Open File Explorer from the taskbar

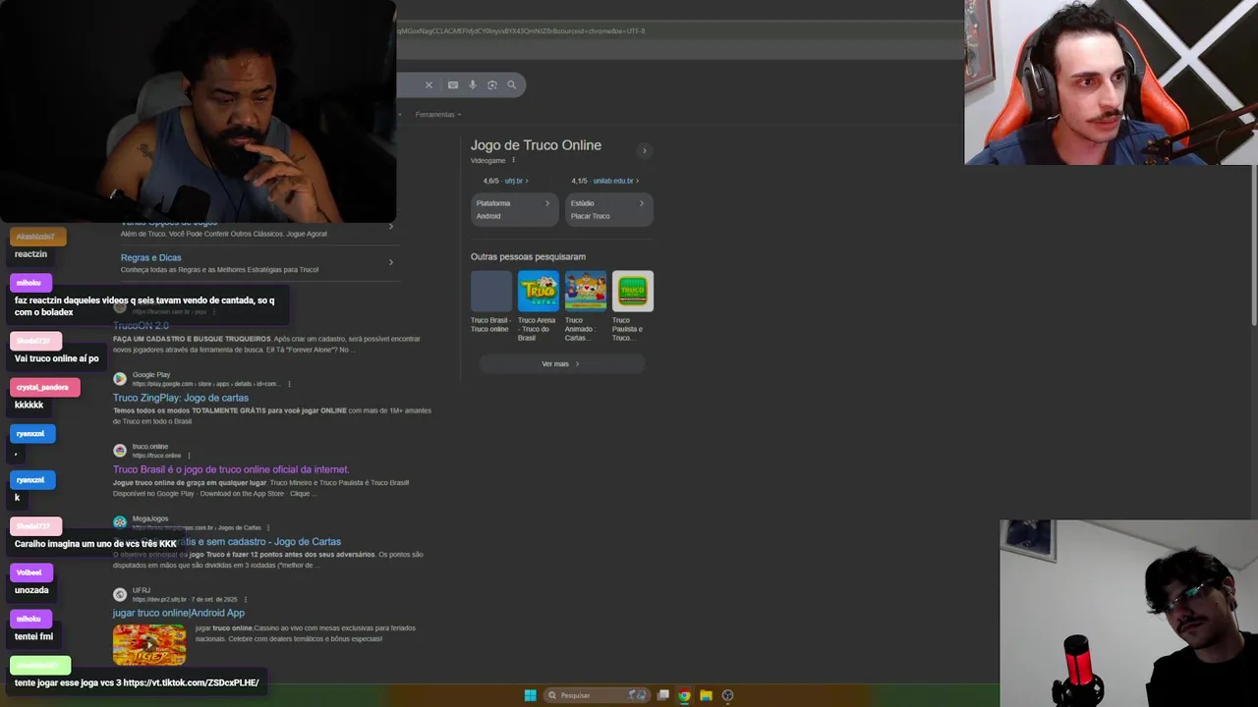point(706,695)
